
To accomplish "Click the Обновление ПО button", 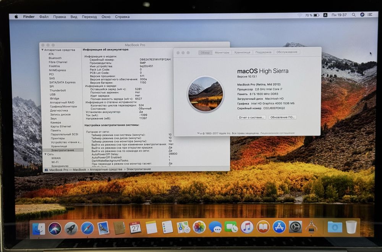I will coord(282,117).
